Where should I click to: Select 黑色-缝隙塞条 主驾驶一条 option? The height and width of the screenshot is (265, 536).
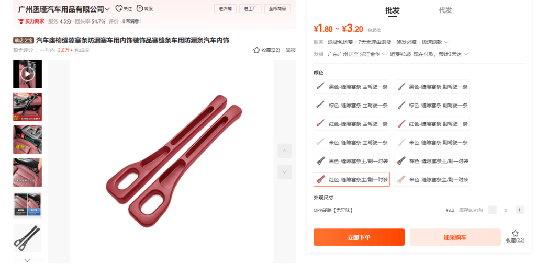pos(351,87)
